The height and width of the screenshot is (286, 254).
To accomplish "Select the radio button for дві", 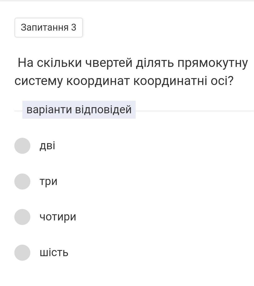I will (22, 146).
